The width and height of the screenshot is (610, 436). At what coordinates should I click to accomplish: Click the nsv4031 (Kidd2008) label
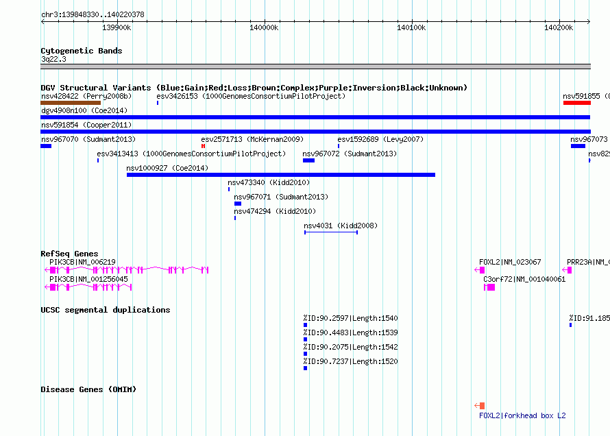[341, 226]
